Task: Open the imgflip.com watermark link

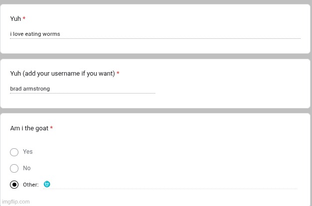Action: tap(16, 202)
